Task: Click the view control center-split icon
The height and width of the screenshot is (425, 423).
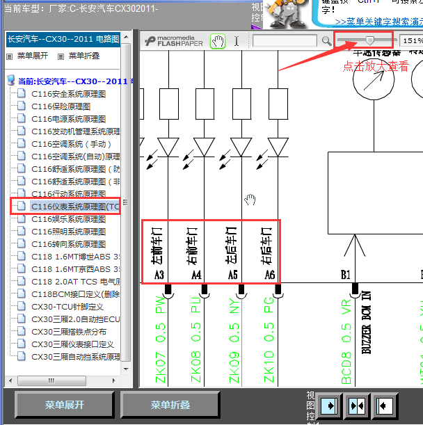Action: (x=357, y=406)
